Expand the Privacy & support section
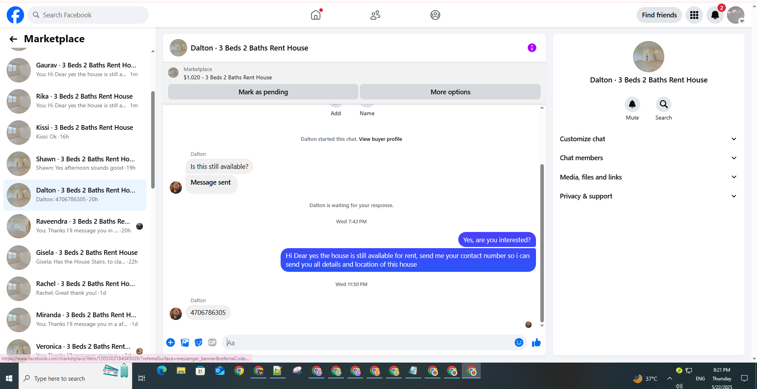757x389 pixels. coord(648,196)
